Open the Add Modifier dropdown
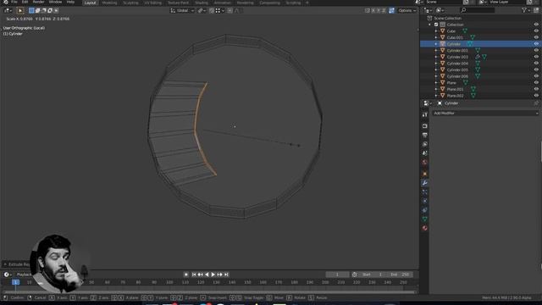Viewport: 542px width, 305px height. pyautogui.click(x=485, y=113)
